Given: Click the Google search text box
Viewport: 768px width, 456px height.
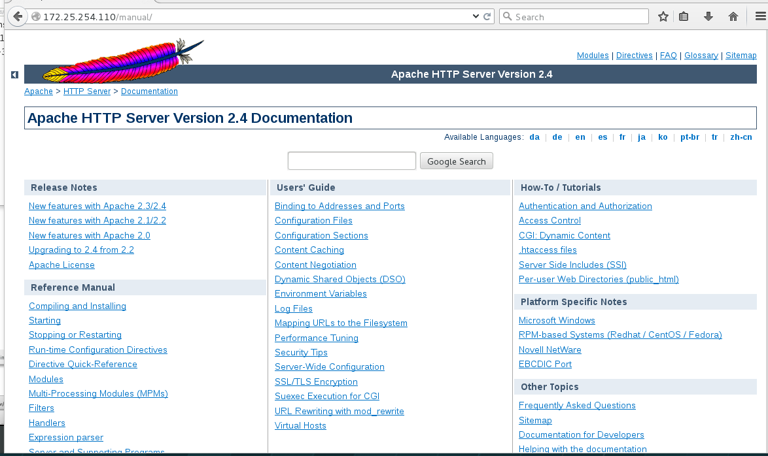Looking at the screenshot, I should [352, 161].
